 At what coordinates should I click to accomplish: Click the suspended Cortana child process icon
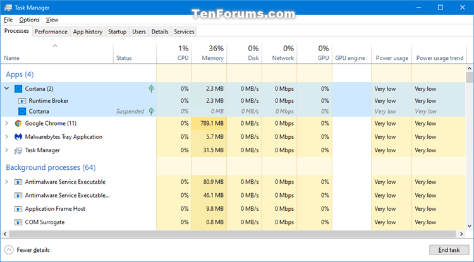[22, 111]
